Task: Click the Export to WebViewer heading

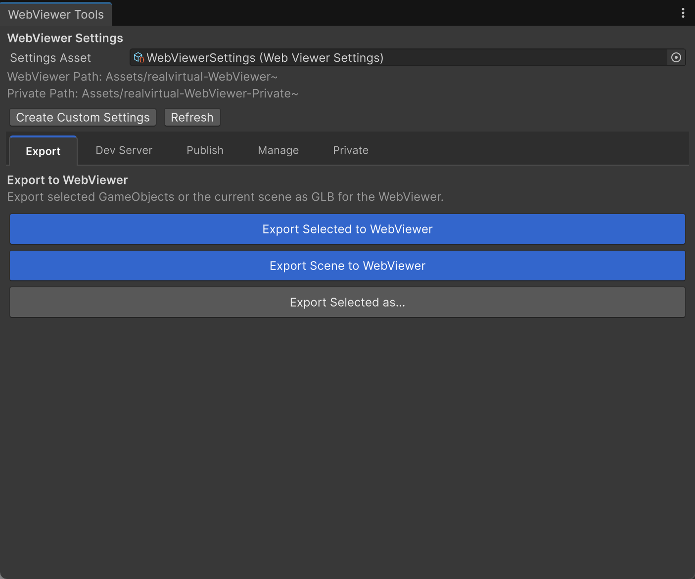Action: click(67, 180)
